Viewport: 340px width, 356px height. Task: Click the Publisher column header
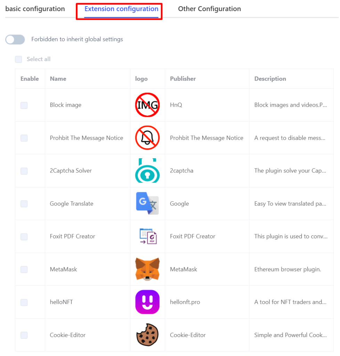click(183, 79)
